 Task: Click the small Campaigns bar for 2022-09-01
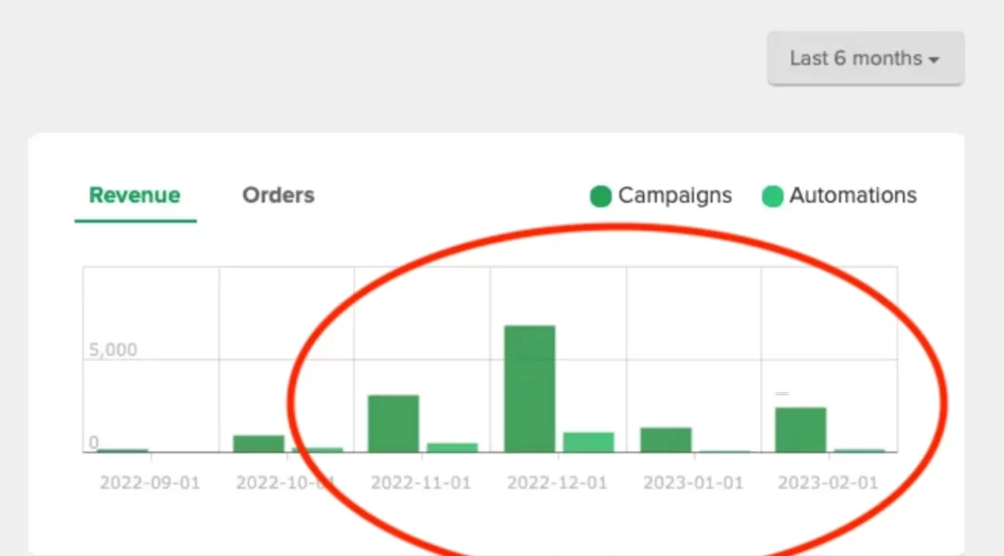tap(123, 451)
